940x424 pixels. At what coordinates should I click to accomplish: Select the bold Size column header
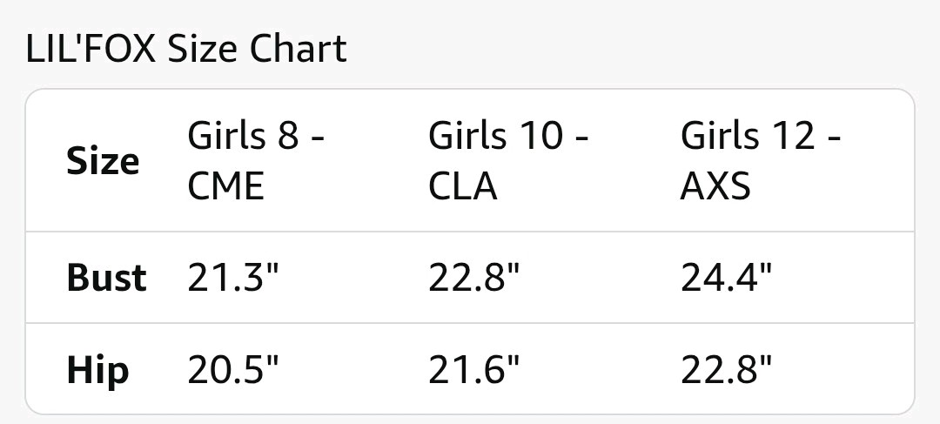point(103,162)
